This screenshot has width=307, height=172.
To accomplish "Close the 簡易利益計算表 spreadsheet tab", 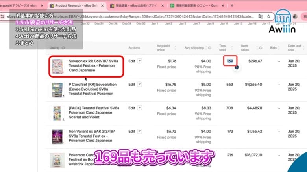I will [223, 5].
